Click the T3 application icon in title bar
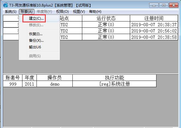Viewport: 181px width, 128px height. [x=5, y=5]
